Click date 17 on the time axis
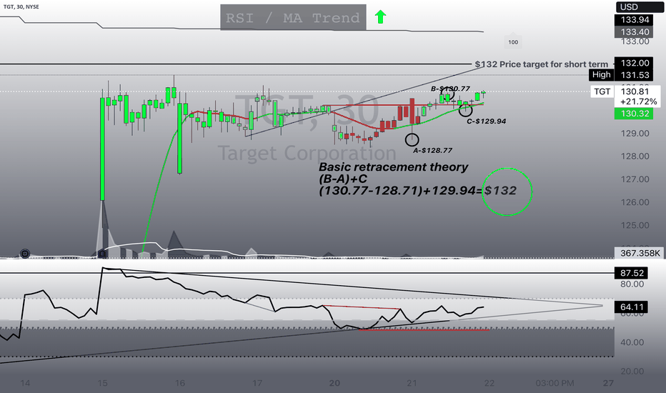The image size is (666, 393). pyautogui.click(x=257, y=383)
